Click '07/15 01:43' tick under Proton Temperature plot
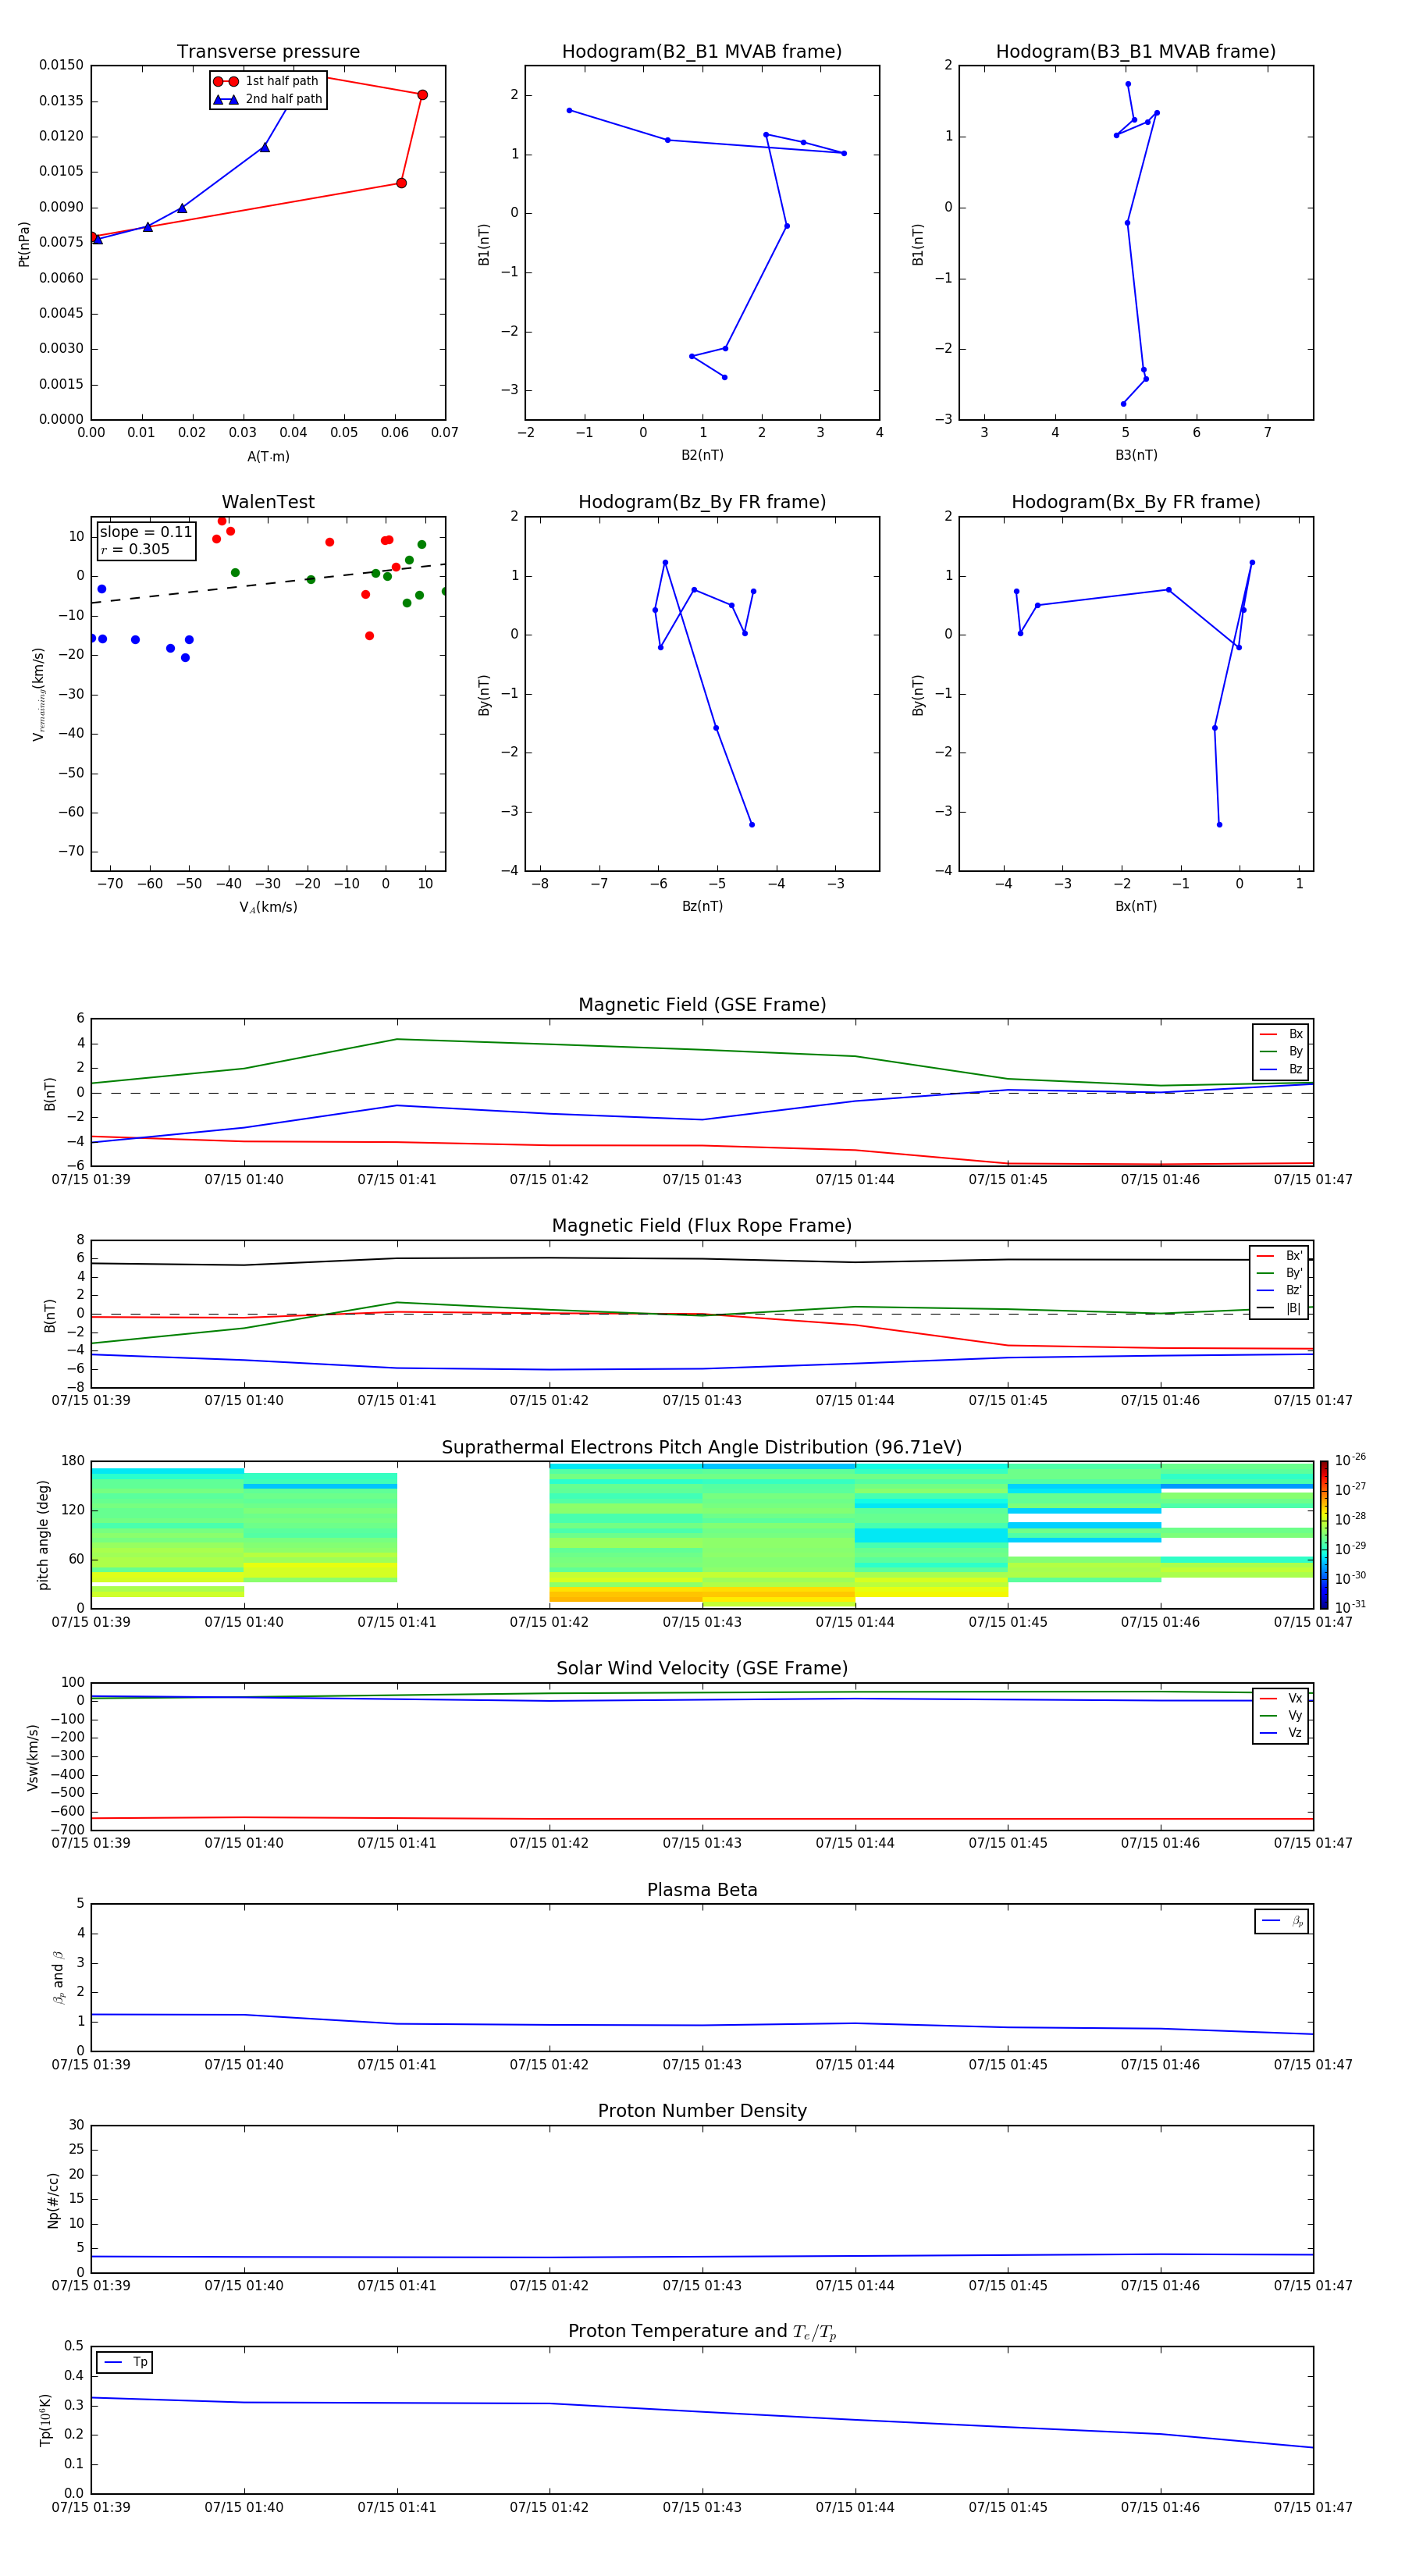The width and height of the screenshot is (1405, 2576). pos(702,2507)
